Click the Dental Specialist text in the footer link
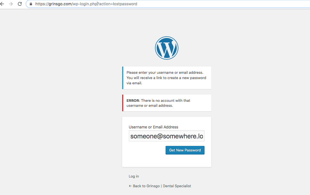 click(177, 186)
